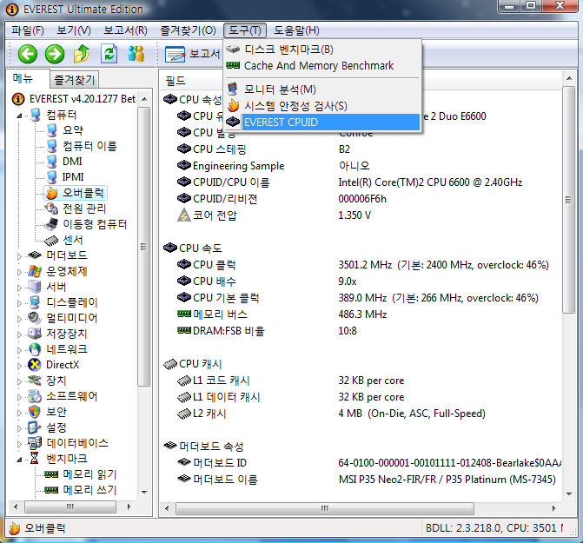Open the 즐겨찾기(O) menu
This screenshot has width=583, height=543.
point(188,30)
